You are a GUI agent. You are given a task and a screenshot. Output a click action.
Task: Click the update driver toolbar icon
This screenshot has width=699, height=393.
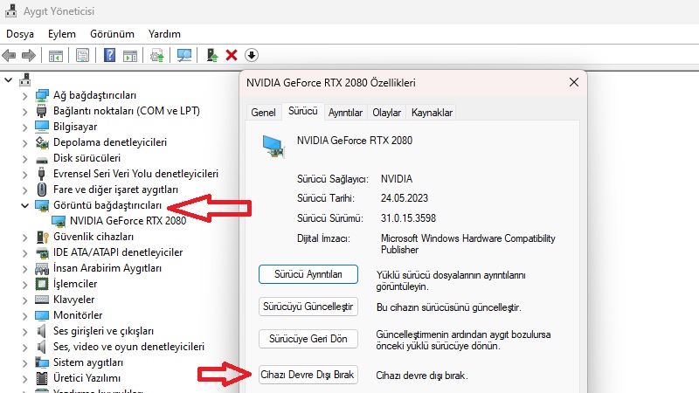point(212,55)
